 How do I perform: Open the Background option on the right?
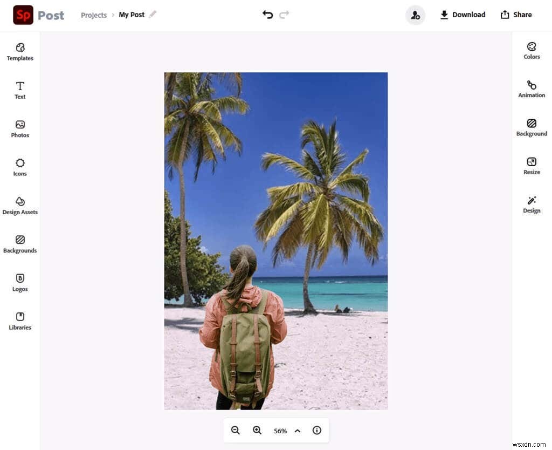pos(532,127)
